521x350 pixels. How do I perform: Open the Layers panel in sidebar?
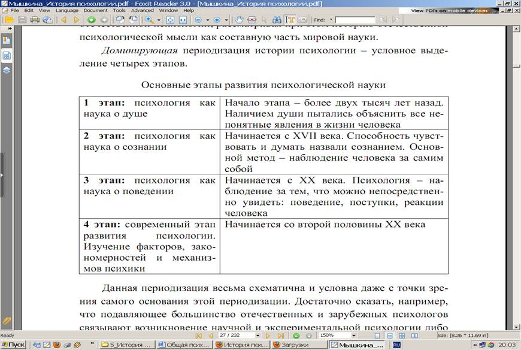tap(7, 70)
